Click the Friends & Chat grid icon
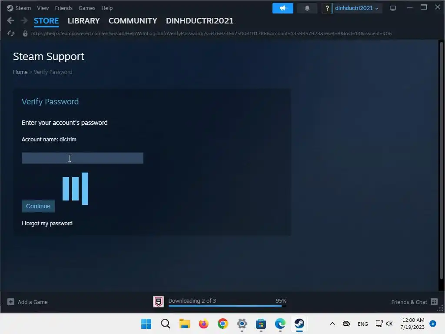Screen dimensions: 445x334 pos(434,302)
